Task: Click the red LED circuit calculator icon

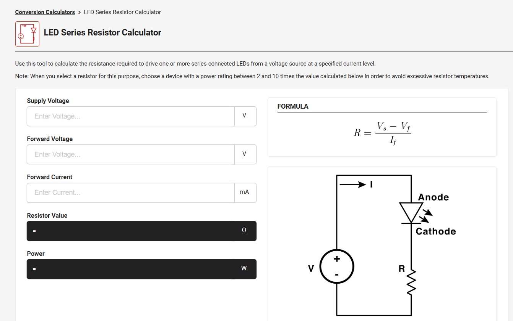Action: pos(27,34)
